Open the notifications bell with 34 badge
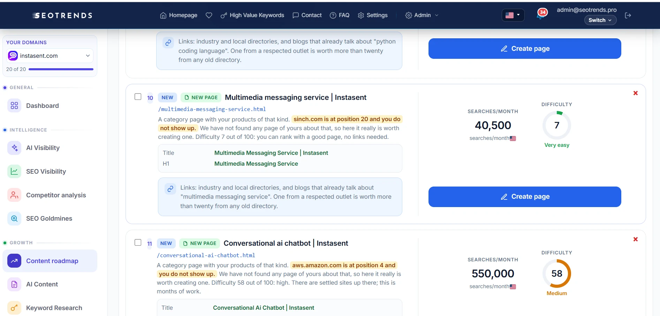Screen dimensions: 660x316 [x=541, y=15]
